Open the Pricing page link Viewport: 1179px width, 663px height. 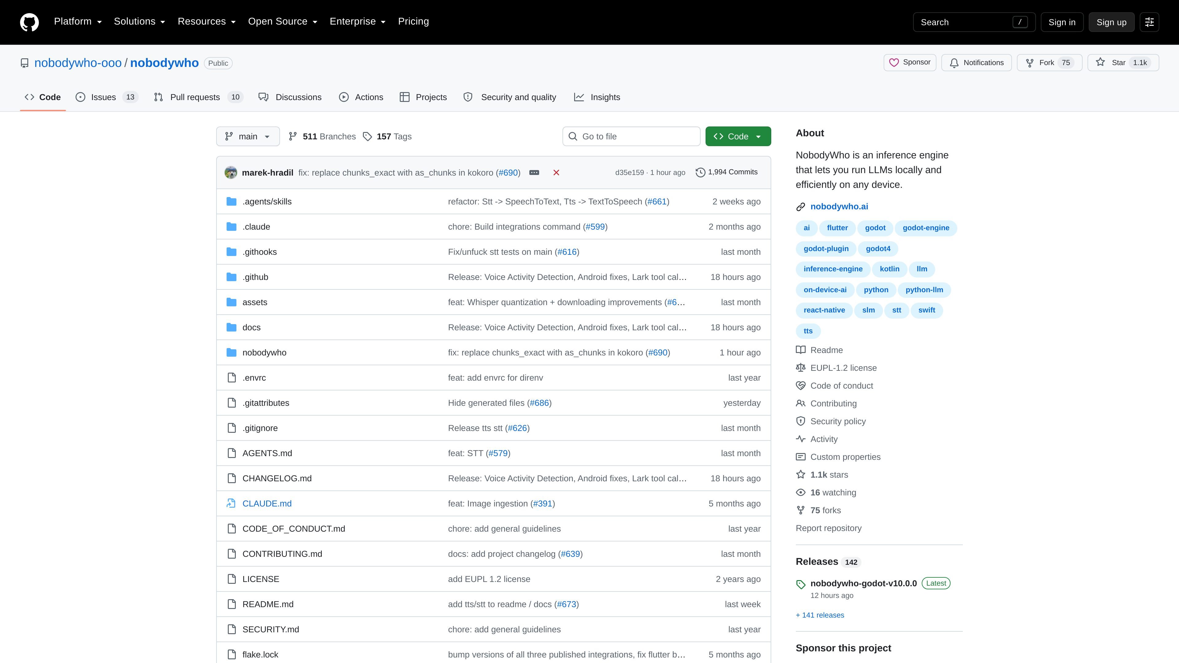click(413, 21)
